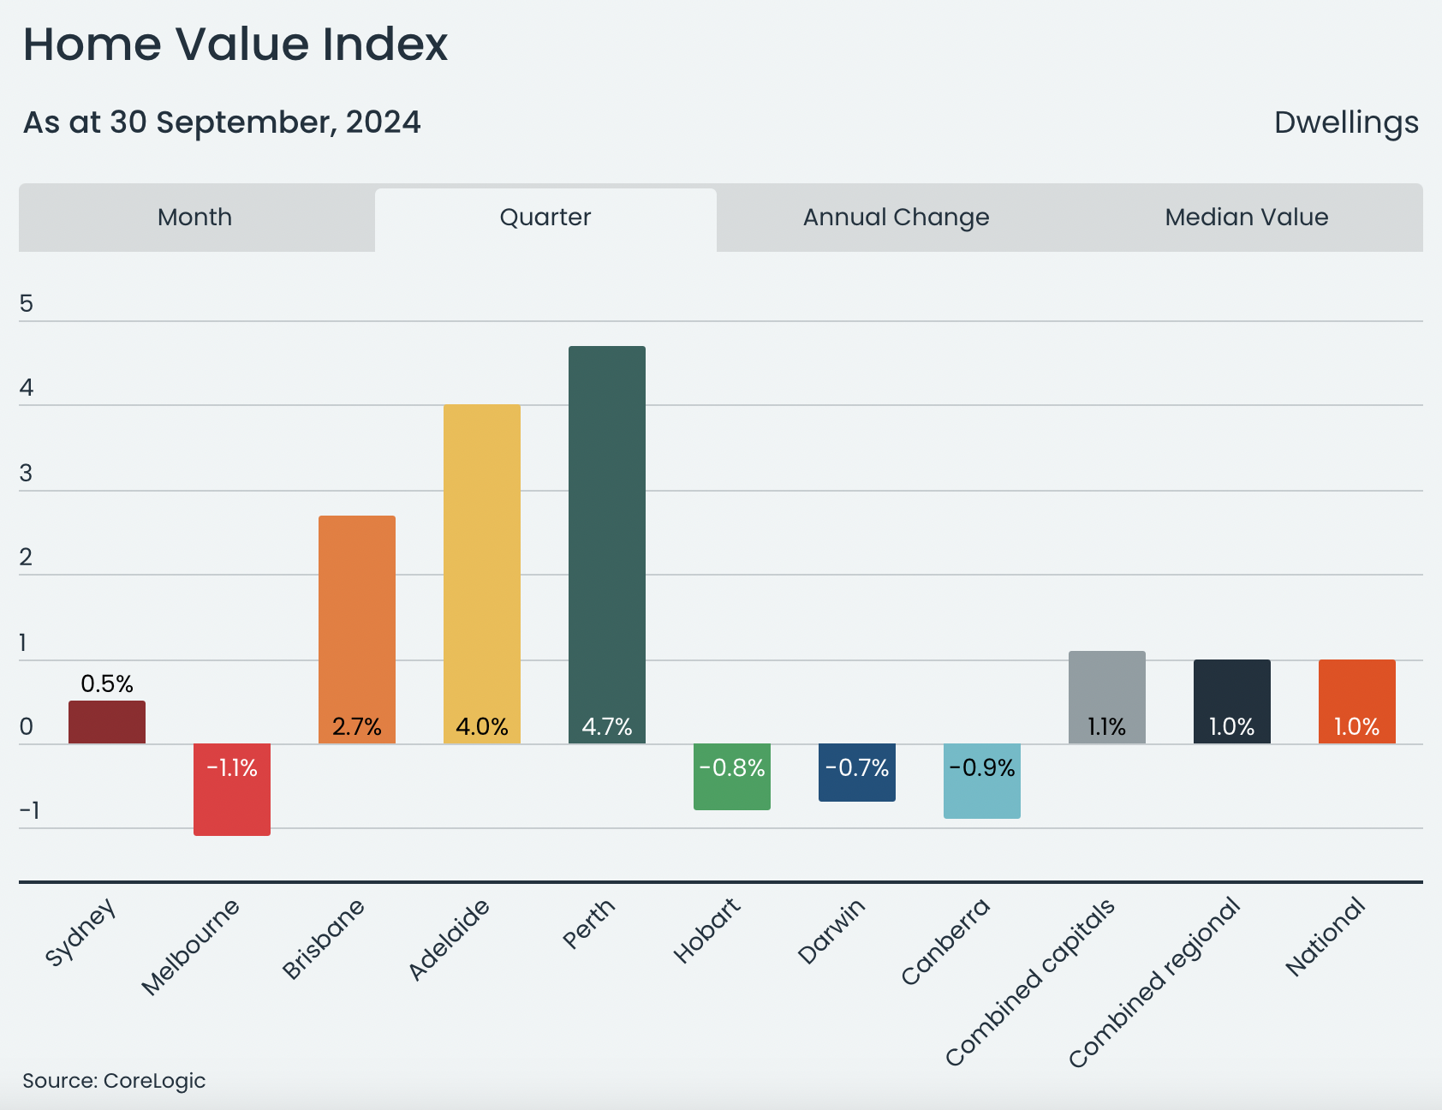The height and width of the screenshot is (1110, 1442).
Task: Select the orange Brisbane 2.7% bar
Action: point(357,629)
